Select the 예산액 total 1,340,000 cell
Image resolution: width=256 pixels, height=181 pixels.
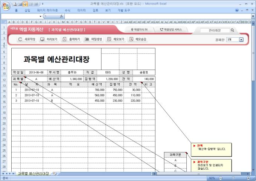[72, 79]
